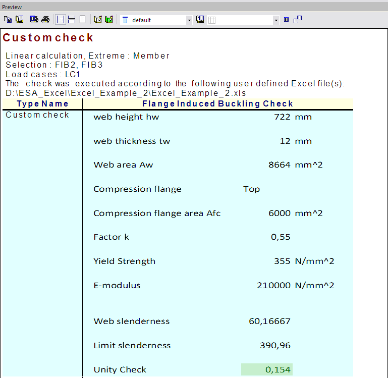Click the Excel file path text
The image size is (388, 378).
pyautogui.click(x=126, y=93)
